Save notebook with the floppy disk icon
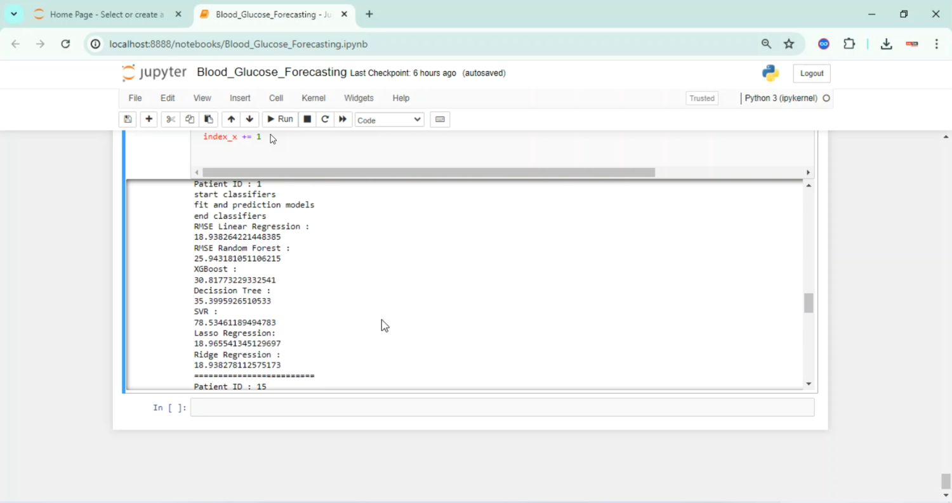 tap(128, 119)
